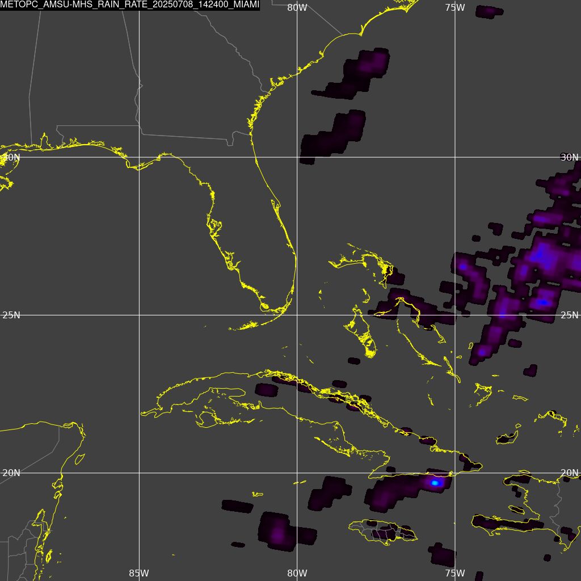The height and width of the screenshot is (581, 581).
Task: Click the bottom 85W longitude label
Action: coord(139,573)
